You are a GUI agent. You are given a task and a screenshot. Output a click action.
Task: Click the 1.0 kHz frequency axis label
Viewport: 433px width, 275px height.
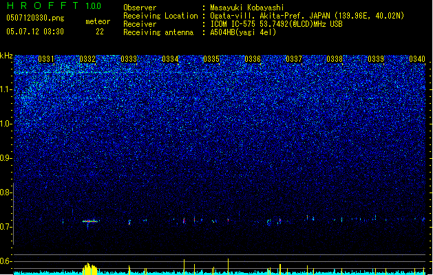[x=6, y=124]
